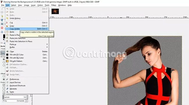This screenshot has width=189, height=105.
Task: Open the File menu
Action: coord(3,5)
